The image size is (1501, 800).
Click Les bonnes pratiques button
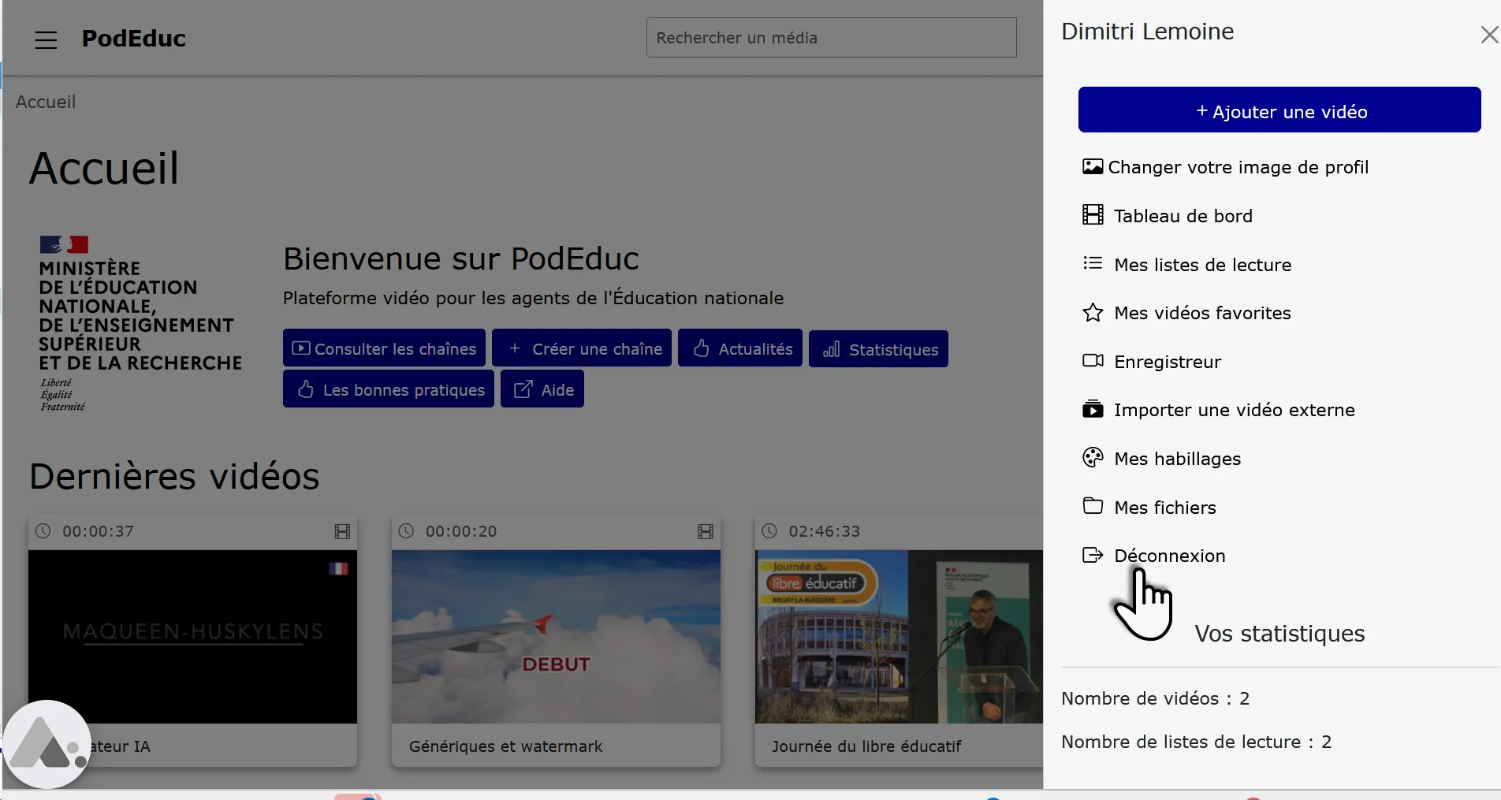(x=389, y=389)
